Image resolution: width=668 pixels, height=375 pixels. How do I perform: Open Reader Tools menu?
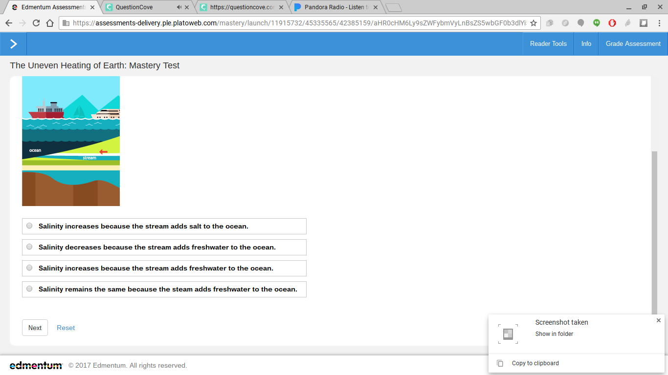click(548, 44)
